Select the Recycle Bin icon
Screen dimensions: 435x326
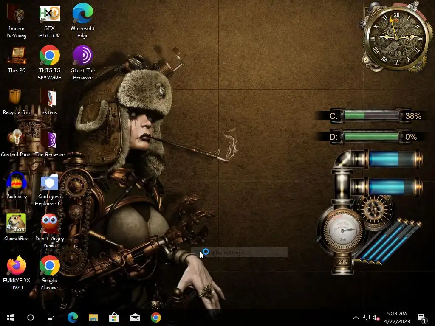coord(16,102)
